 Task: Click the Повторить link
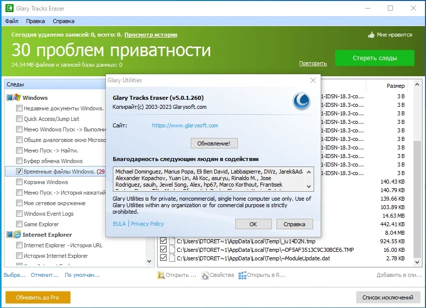313,63
